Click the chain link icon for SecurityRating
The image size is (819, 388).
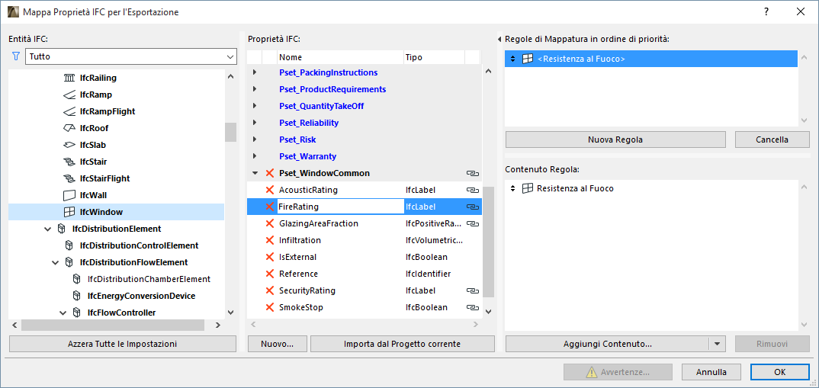point(473,290)
